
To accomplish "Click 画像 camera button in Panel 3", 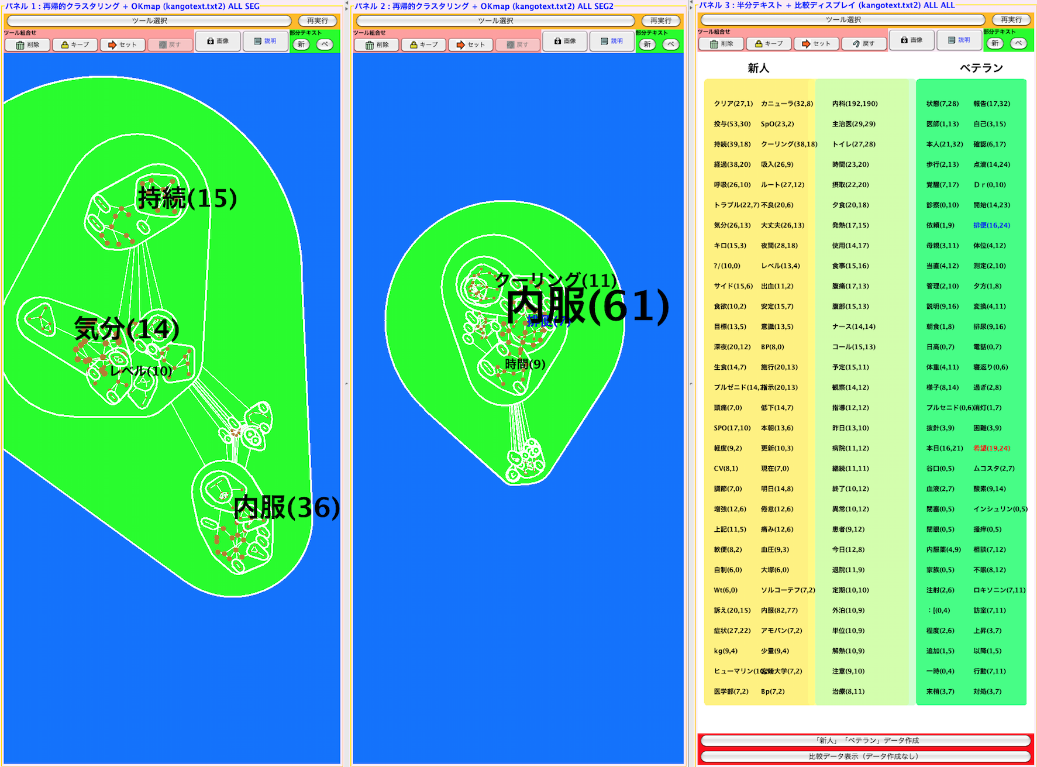I will [x=911, y=40].
